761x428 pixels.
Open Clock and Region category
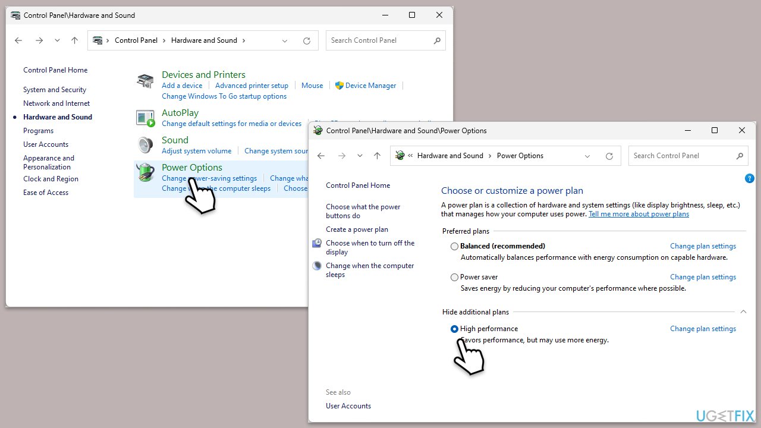pyautogui.click(x=51, y=179)
